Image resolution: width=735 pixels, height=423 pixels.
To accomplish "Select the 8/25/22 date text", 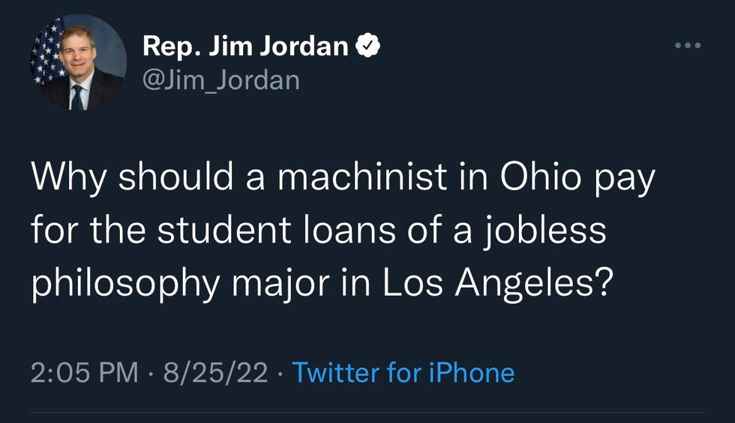I will [217, 372].
